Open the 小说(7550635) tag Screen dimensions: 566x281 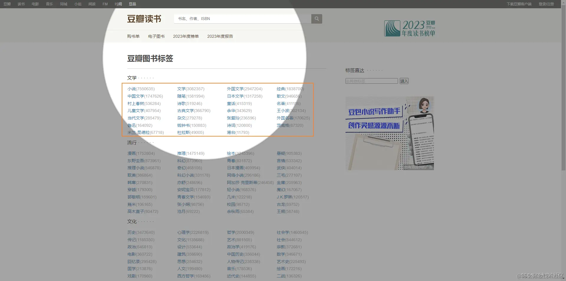click(141, 89)
